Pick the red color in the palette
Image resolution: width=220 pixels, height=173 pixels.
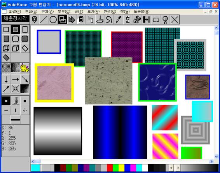coord(110,168)
